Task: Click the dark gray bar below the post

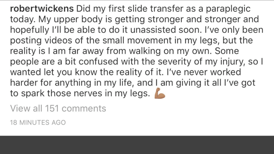Action: click(137, 145)
